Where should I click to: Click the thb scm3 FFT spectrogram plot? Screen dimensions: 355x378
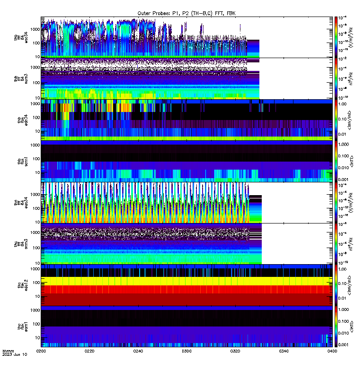pyautogui.click(x=186, y=78)
